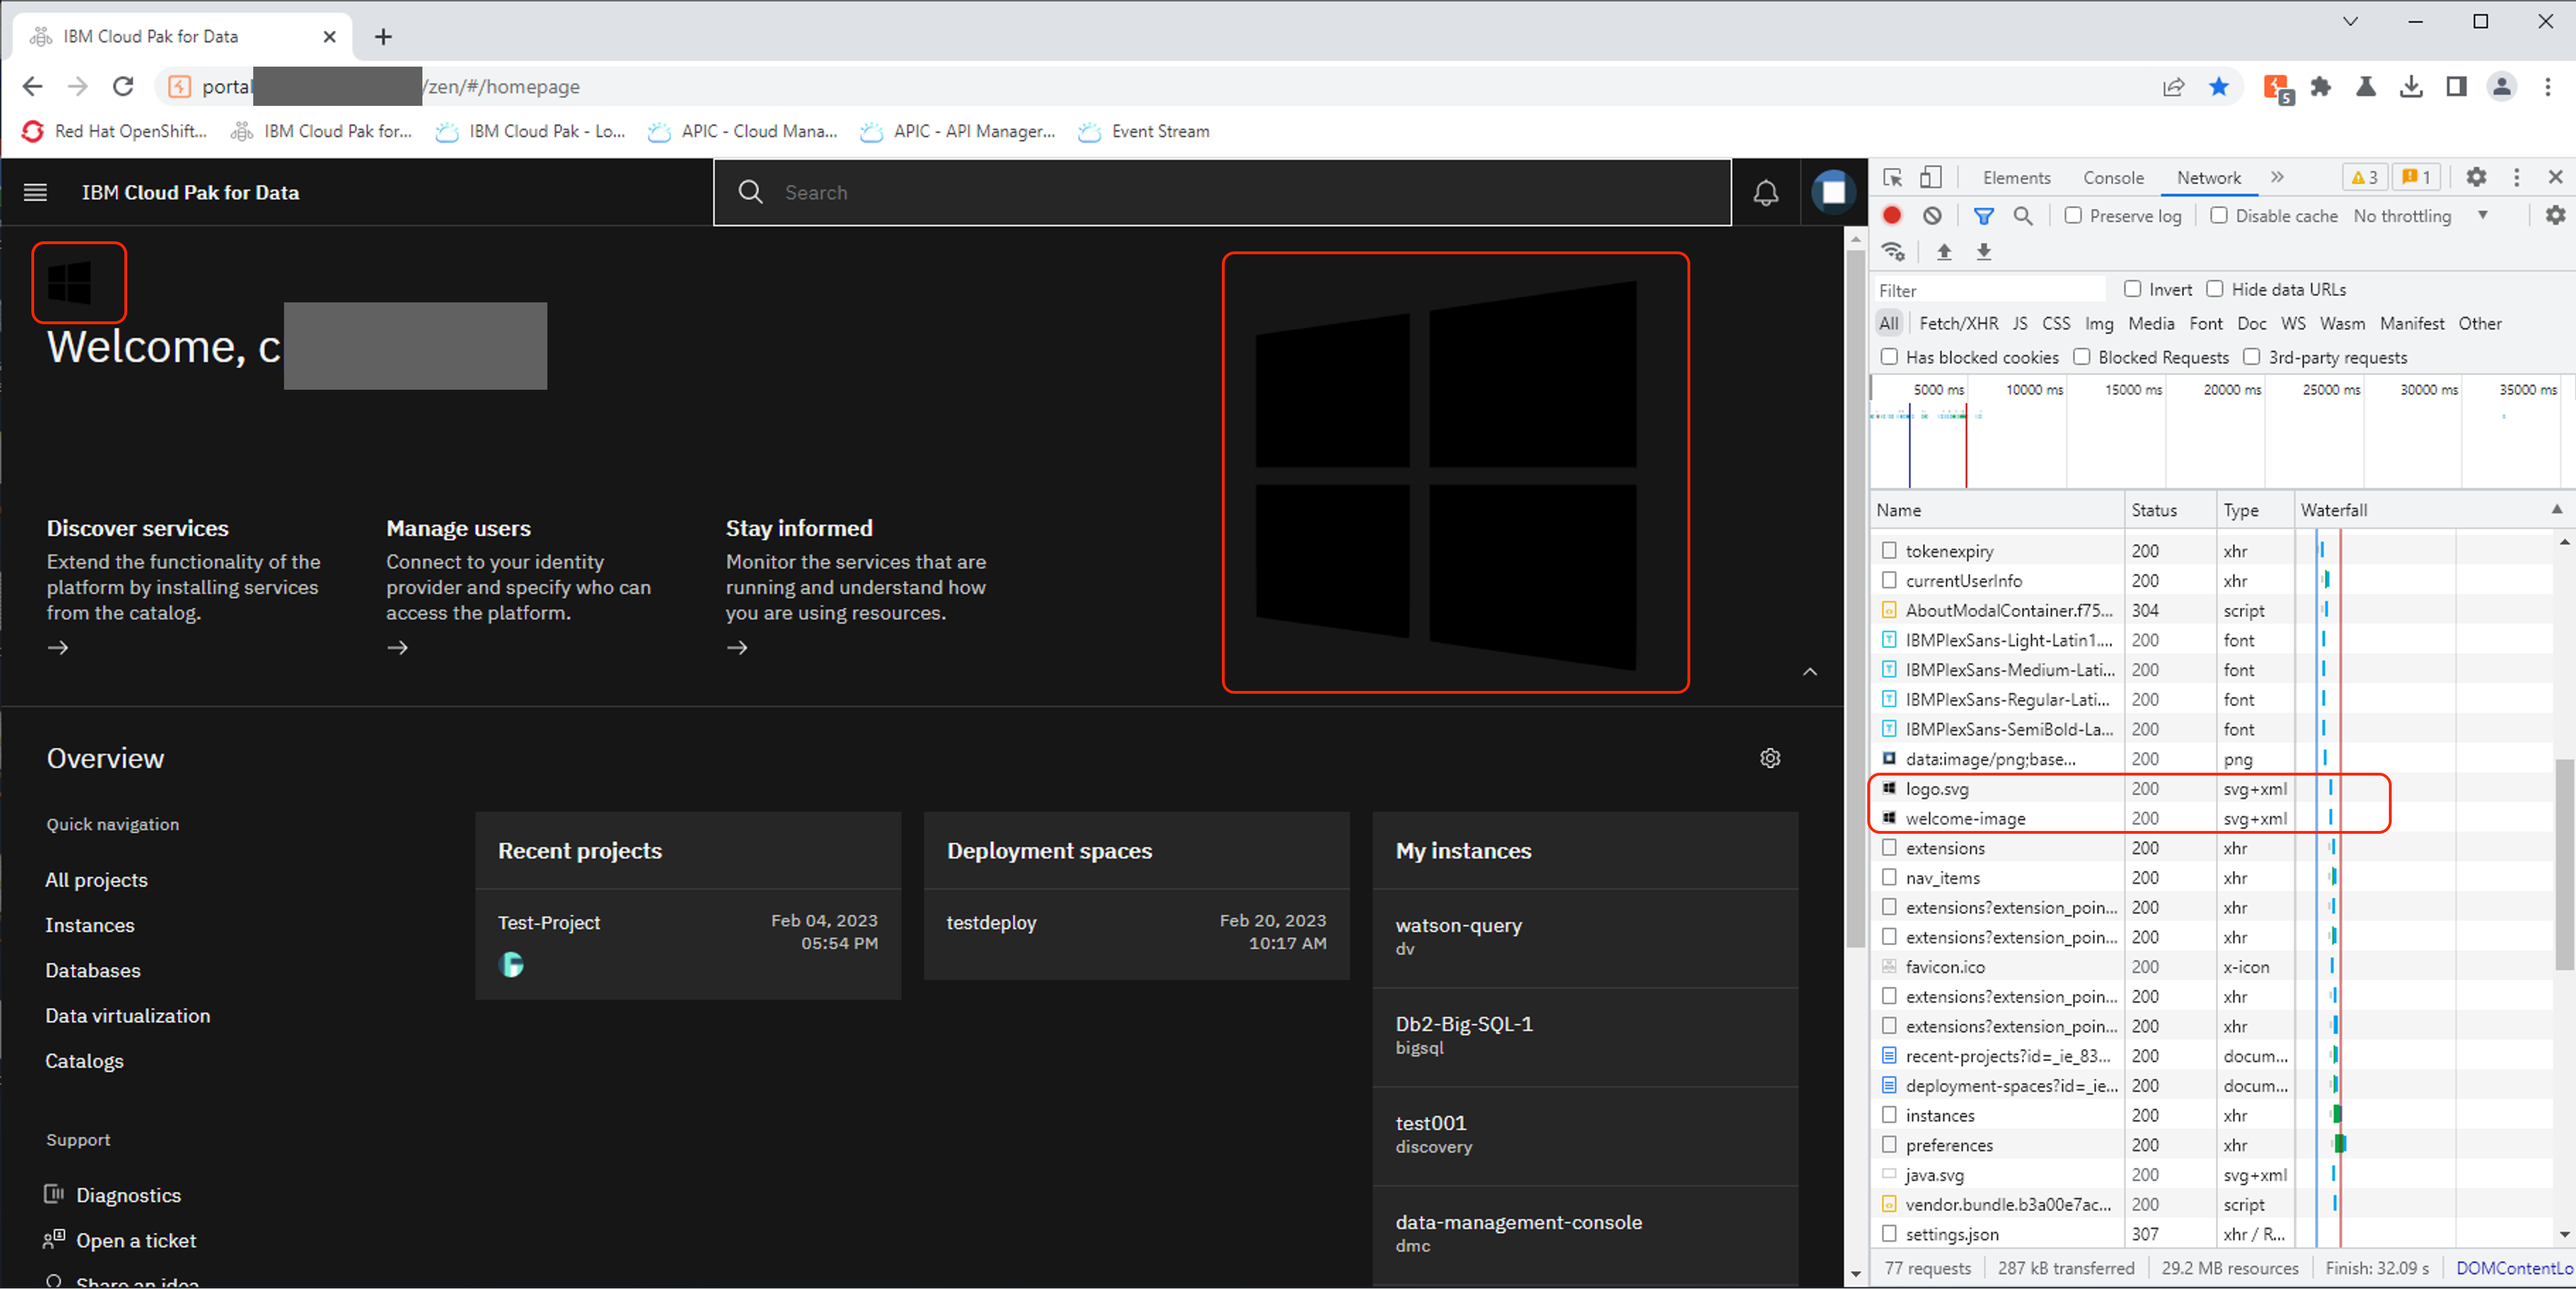
Task: Enable the Preserve log checkbox
Action: [2073, 215]
